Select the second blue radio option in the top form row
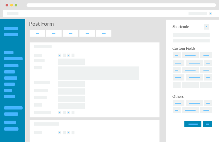This screenshot has width=219, height=142. 68,55
